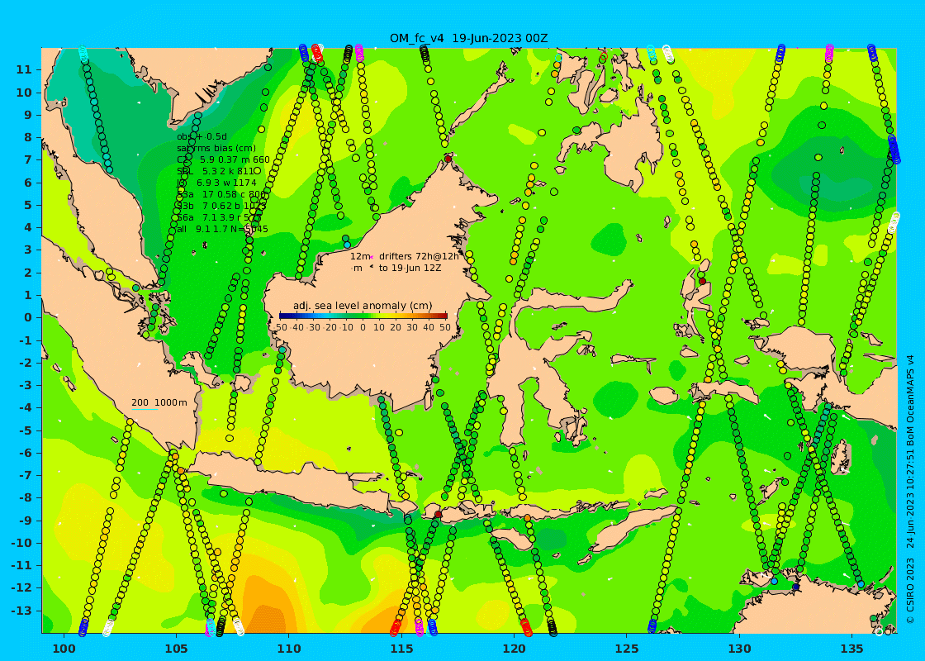Select the 'S3b 7 0.62 b' stats row

tap(221, 206)
